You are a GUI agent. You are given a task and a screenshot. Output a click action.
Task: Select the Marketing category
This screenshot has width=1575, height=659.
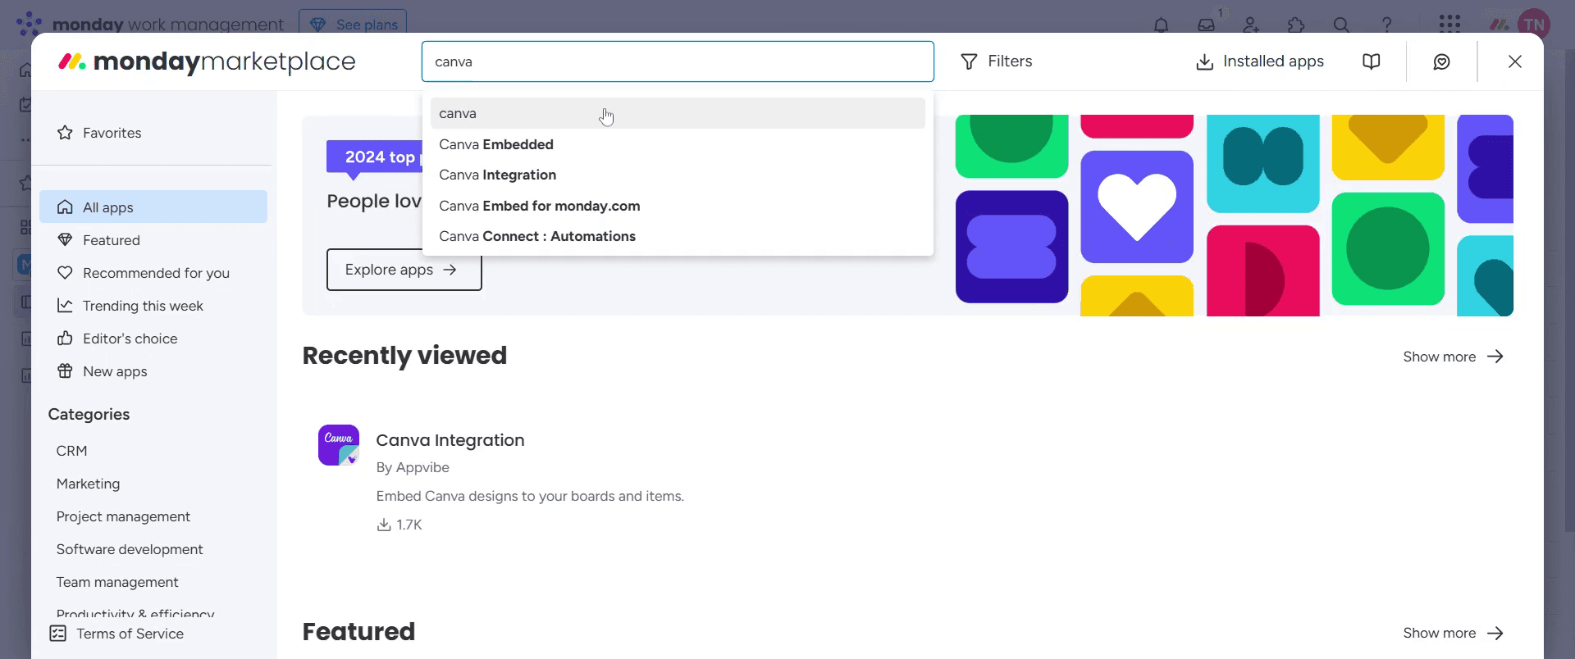click(x=88, y=484)
